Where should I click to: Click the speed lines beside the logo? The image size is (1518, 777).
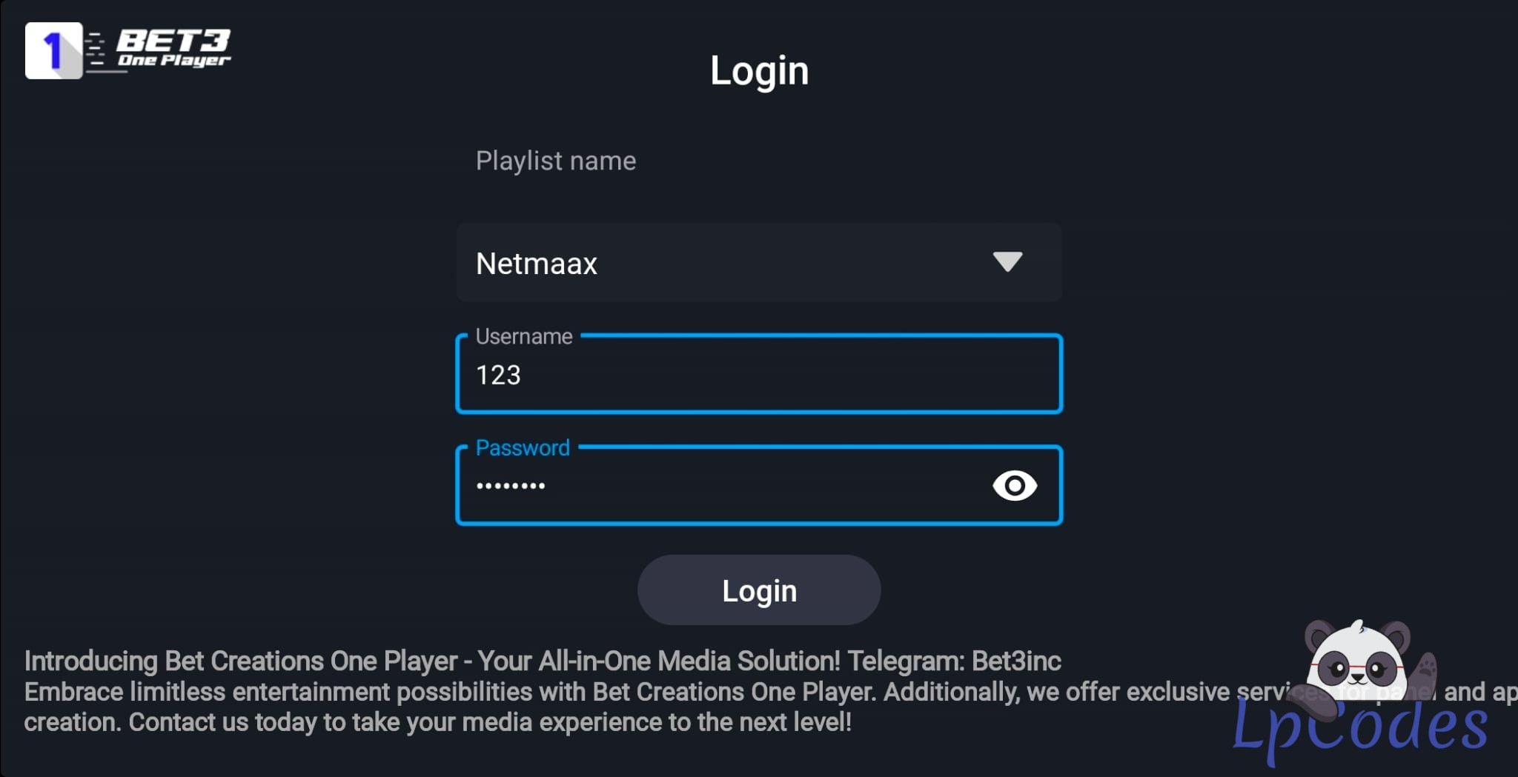pos(96,50)
